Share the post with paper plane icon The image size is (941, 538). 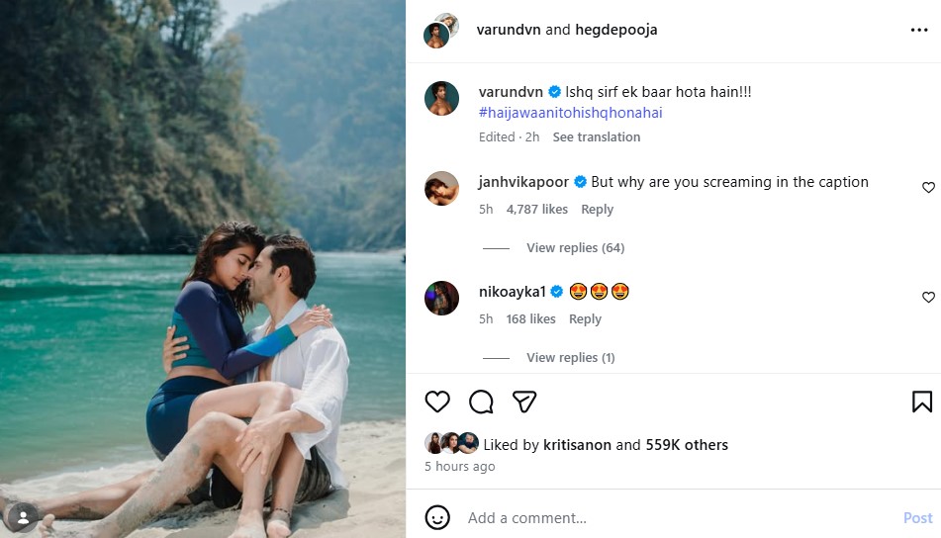524,402
